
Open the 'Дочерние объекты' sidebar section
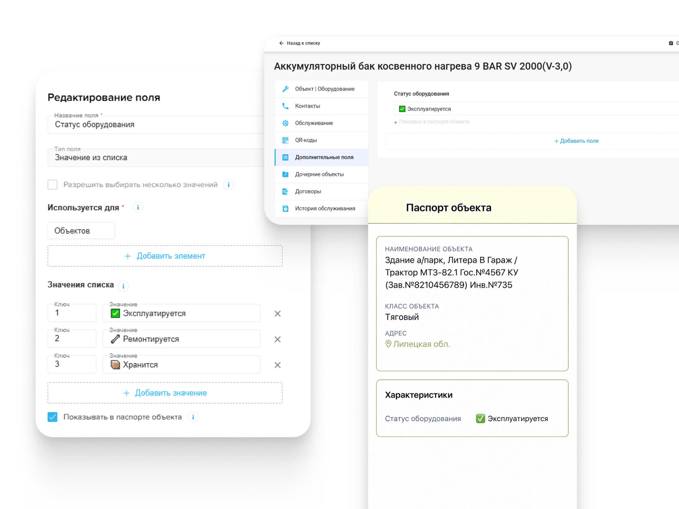coord(322,175)
